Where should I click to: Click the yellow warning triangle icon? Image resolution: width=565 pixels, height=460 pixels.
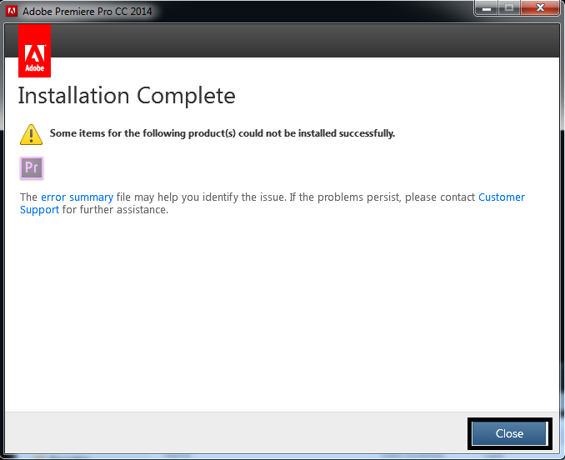tap(31, 134)
